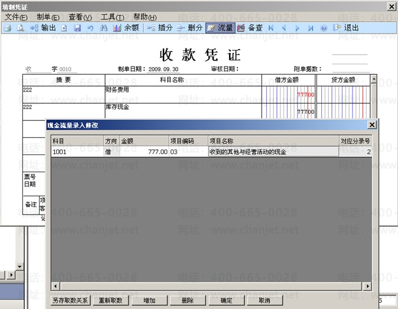398x309 pixels.
Task: Open the 文件(F) menu
Action: (16, 17)
